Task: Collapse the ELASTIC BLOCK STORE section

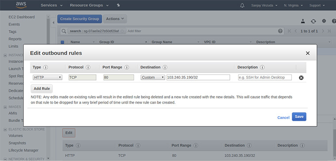Action: (5, 130)
